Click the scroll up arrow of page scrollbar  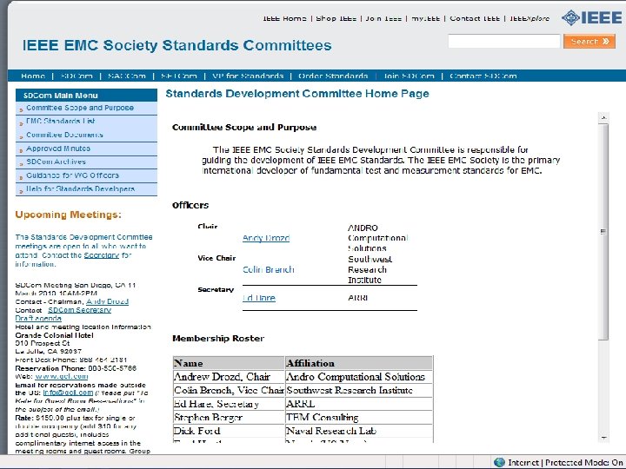(x=605, y=117)
